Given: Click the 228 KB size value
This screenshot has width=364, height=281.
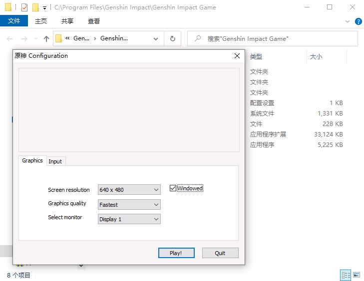Looking at the screenshot, I should coord(333,124).
